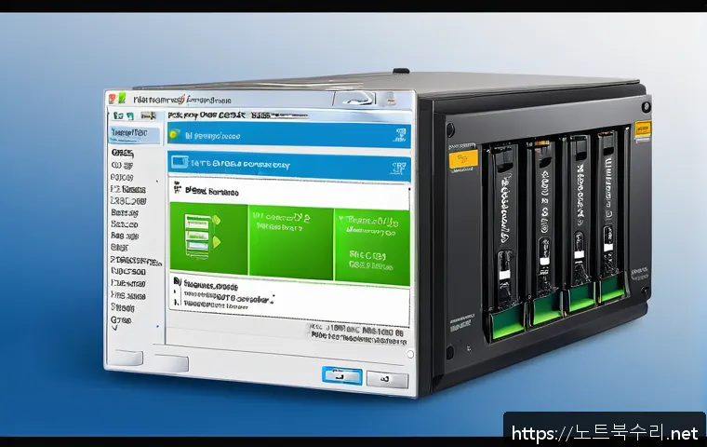Click the icon heading the white panel below the tiles
The height and width of the screenshot is (447, 707).
click(x=177, y=282)
